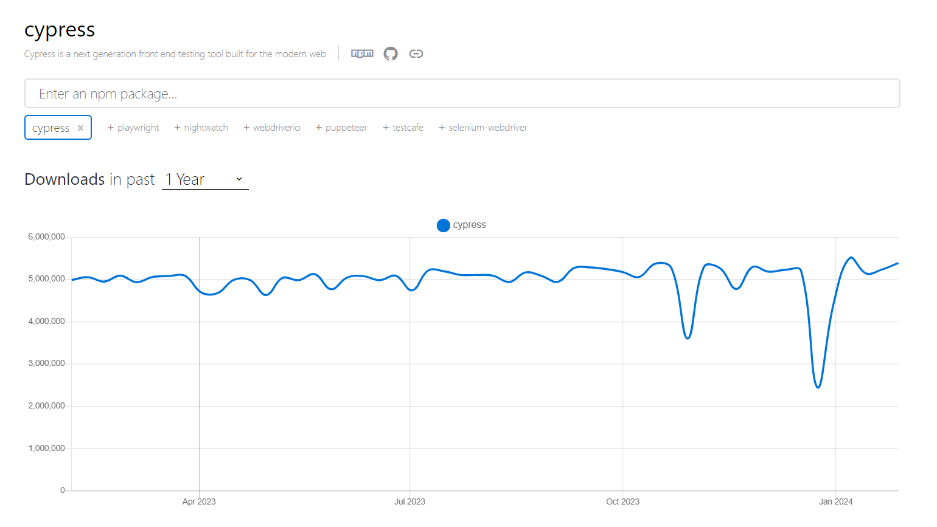Select the cypress package tag
The image size is (937, 527).
point(51,128)
